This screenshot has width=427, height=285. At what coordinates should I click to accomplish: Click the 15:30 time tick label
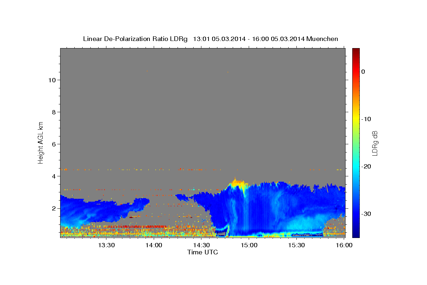(296, 245)
